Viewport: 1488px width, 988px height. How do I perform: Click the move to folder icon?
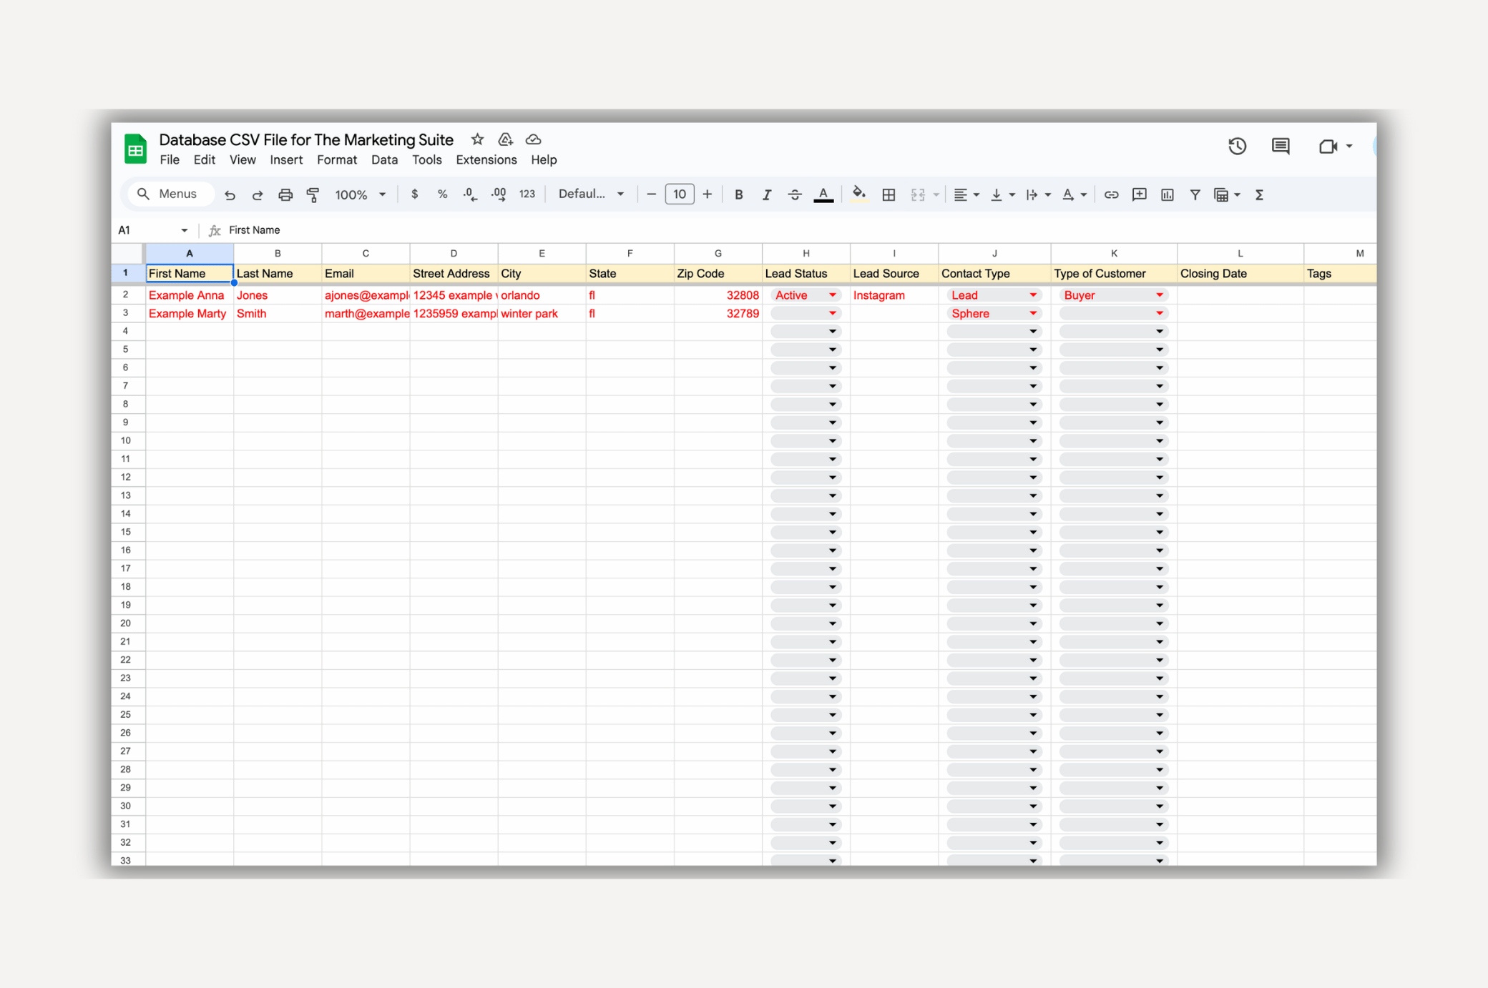pos(505,139)
